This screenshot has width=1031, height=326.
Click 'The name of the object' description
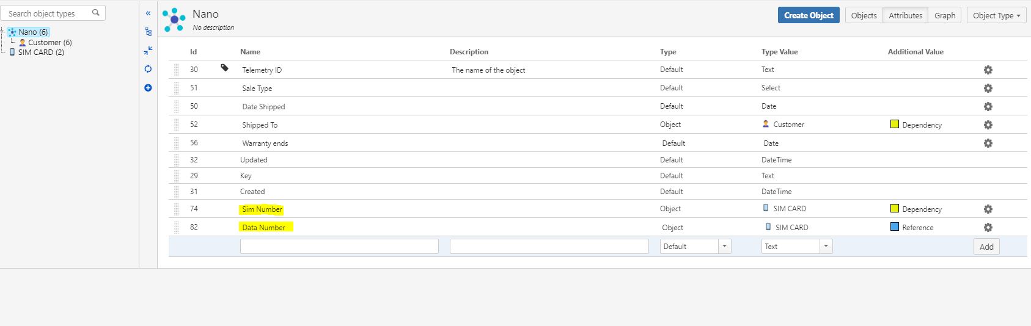(488, 70)
